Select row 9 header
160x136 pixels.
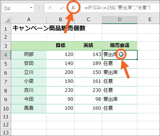[5, 100]
